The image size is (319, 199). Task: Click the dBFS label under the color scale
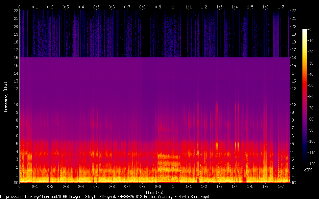[x=308, y=170]
